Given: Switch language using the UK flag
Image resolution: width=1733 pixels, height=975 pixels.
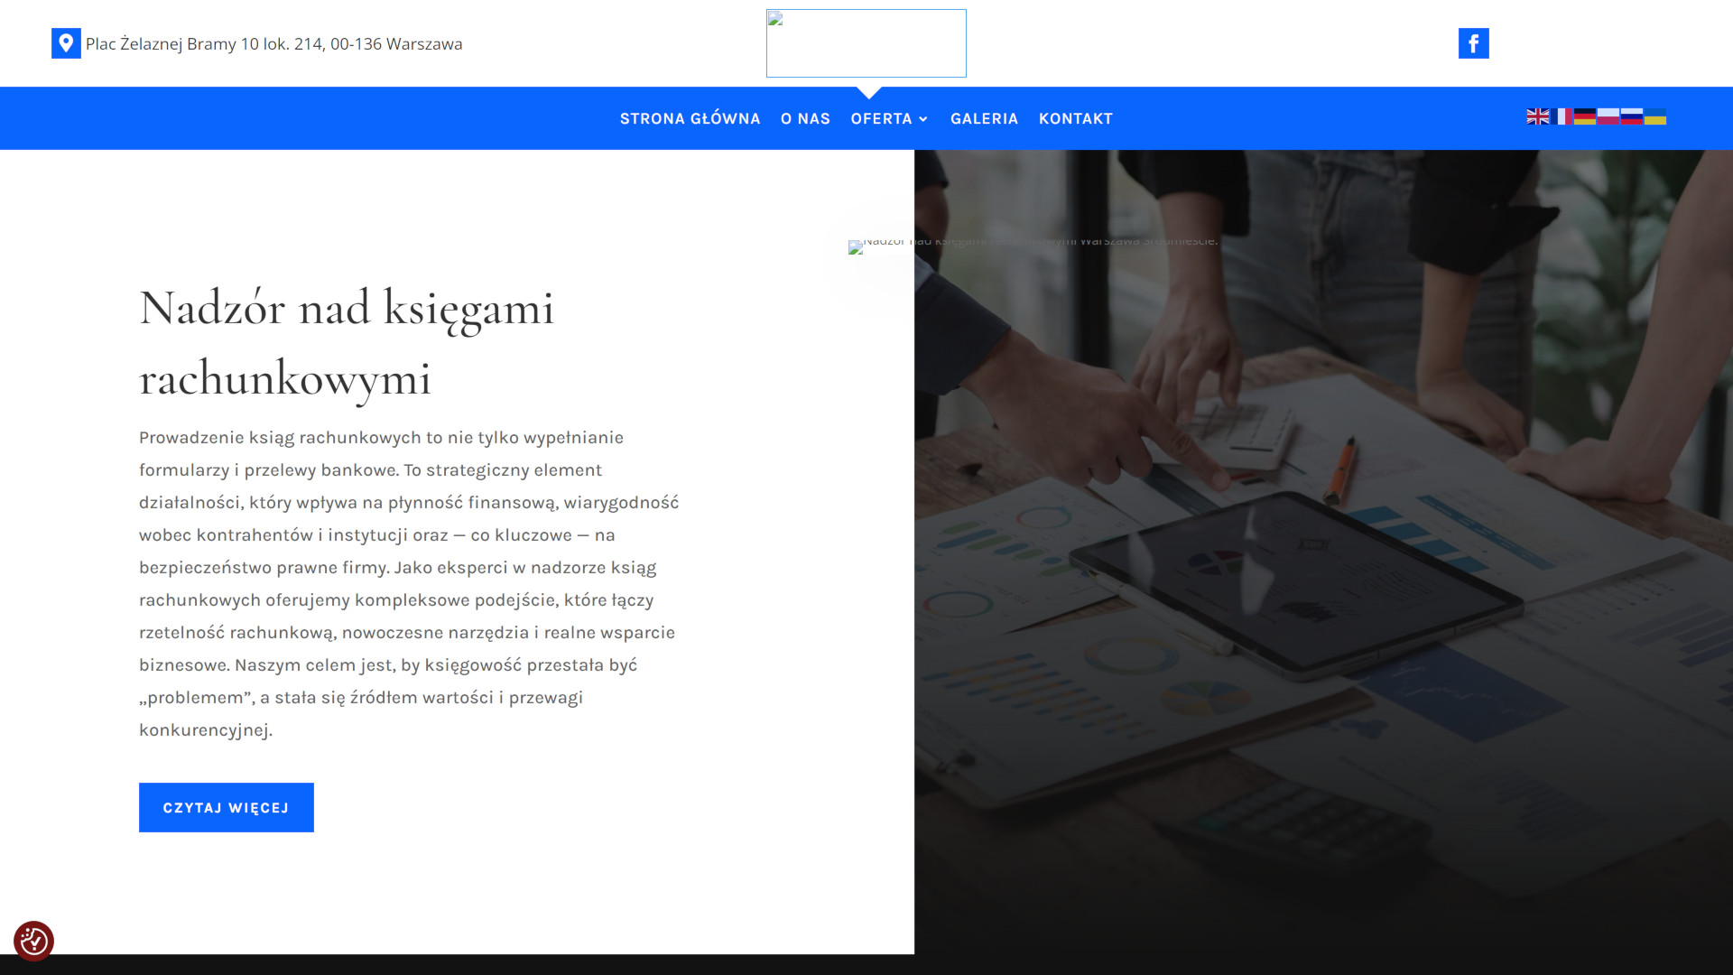Looking at the screenshot, I should [1537, 116].
